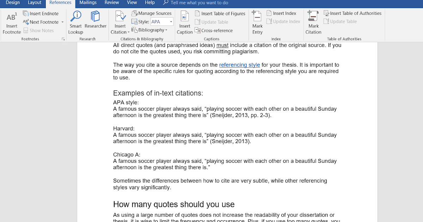Viewport: 423px width, 222px height.
Task: Click Insert Endnote
Action: [x=41, y=13]
